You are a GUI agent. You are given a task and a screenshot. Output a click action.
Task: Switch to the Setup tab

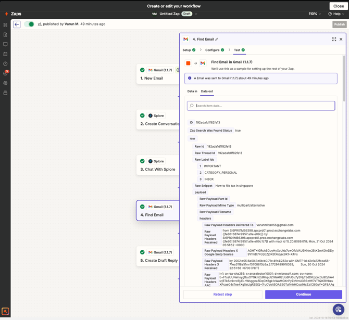[x=189, y=50]
